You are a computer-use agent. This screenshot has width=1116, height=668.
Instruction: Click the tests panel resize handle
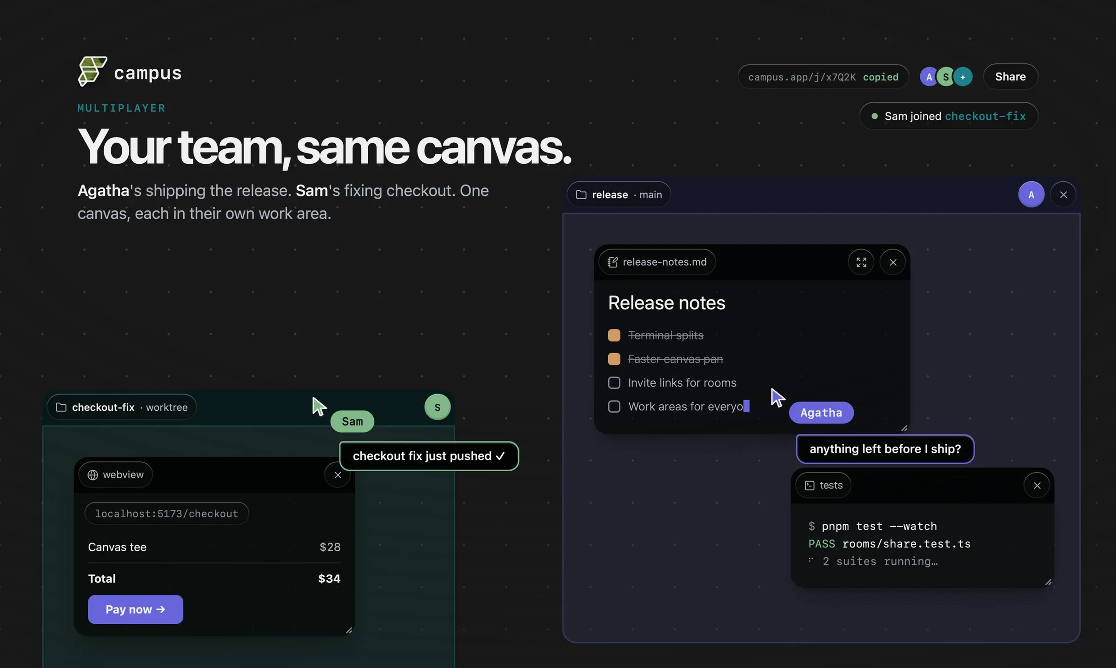tap(1048, 582)
